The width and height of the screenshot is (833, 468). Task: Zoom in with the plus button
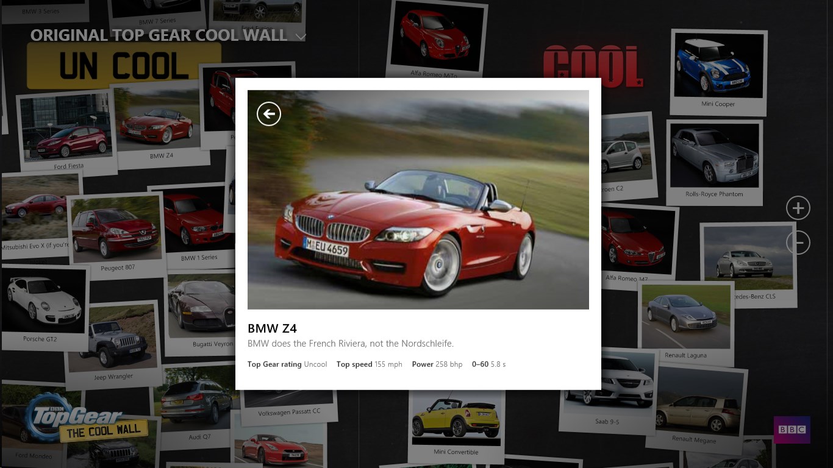coord(798,208)
